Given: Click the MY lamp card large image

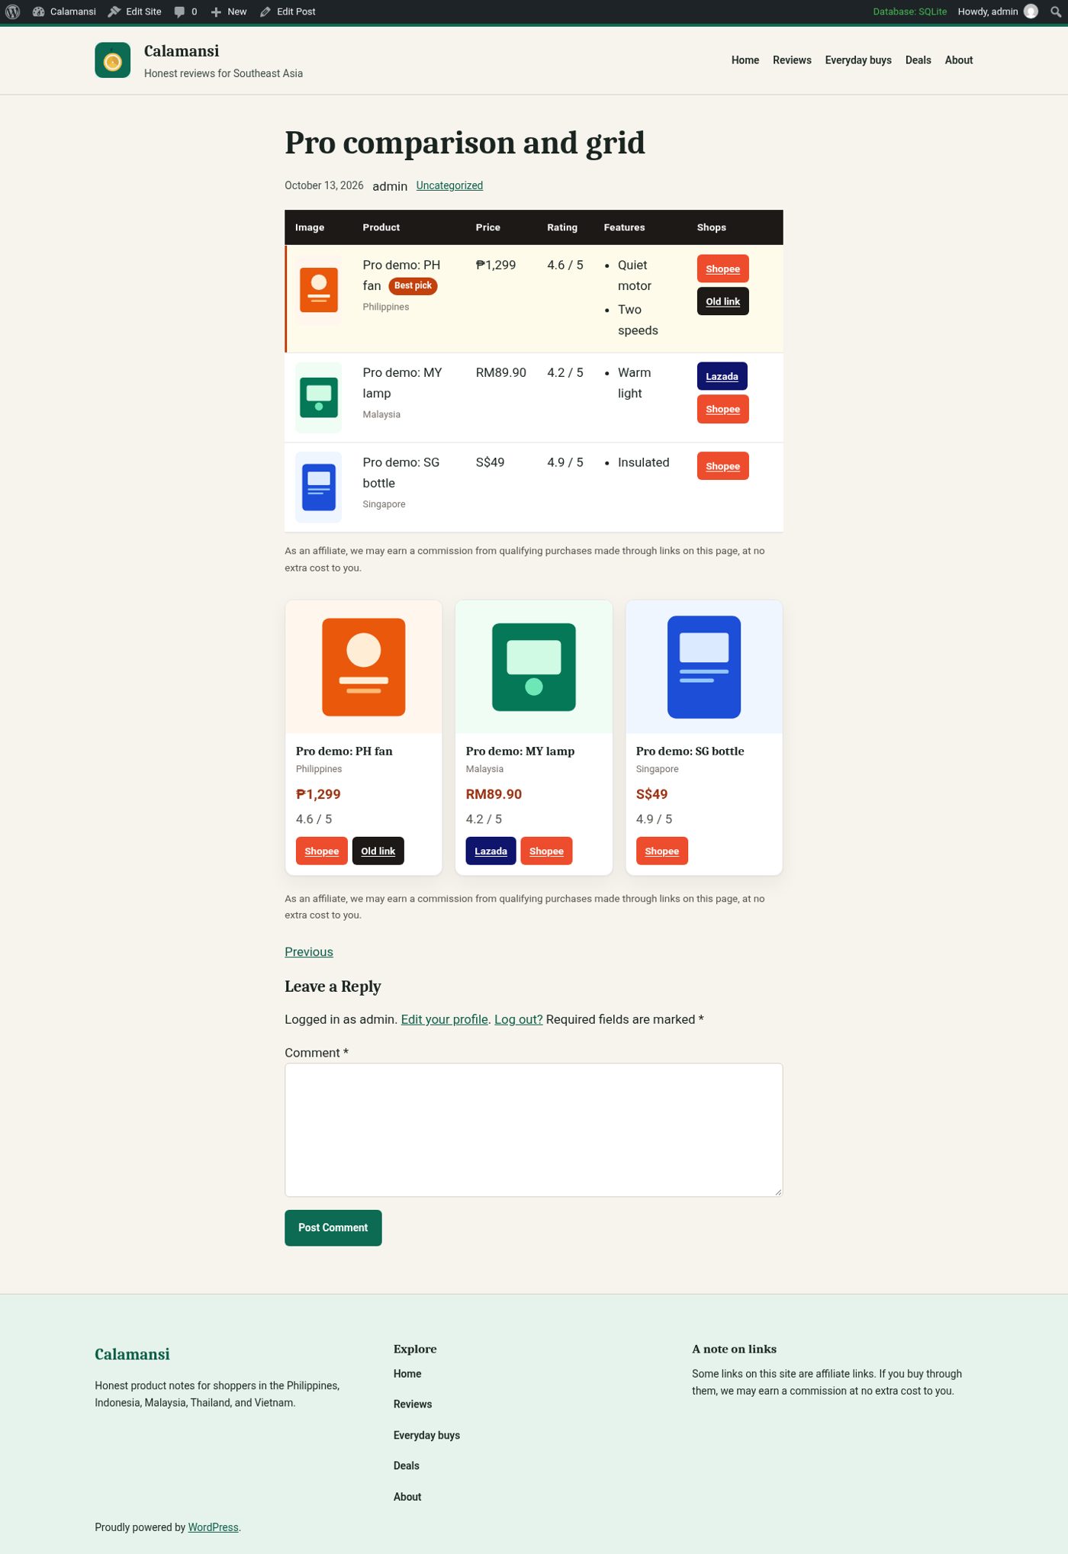Looking at the screenshot, I should 534,667.
